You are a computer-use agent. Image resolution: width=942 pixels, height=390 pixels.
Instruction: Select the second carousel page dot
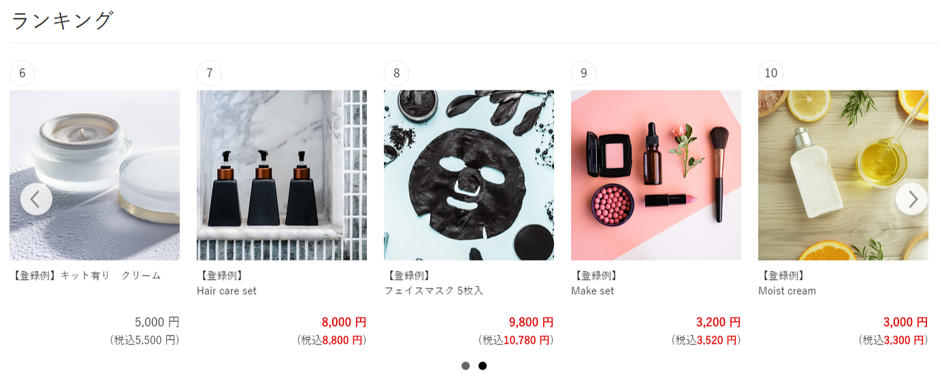[x=483, y=365]
